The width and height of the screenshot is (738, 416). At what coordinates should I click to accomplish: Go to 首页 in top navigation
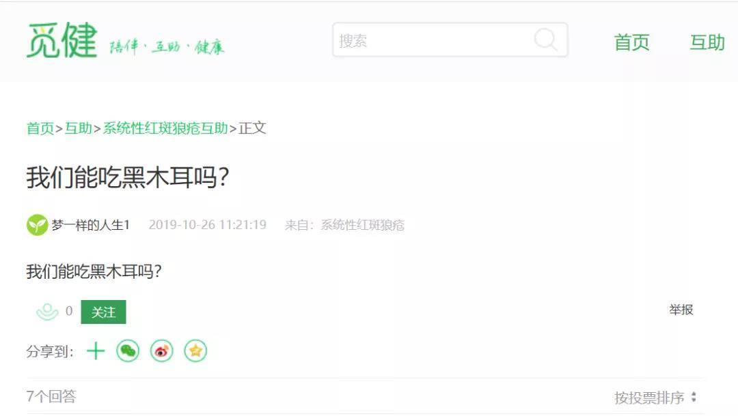(631, 42)
